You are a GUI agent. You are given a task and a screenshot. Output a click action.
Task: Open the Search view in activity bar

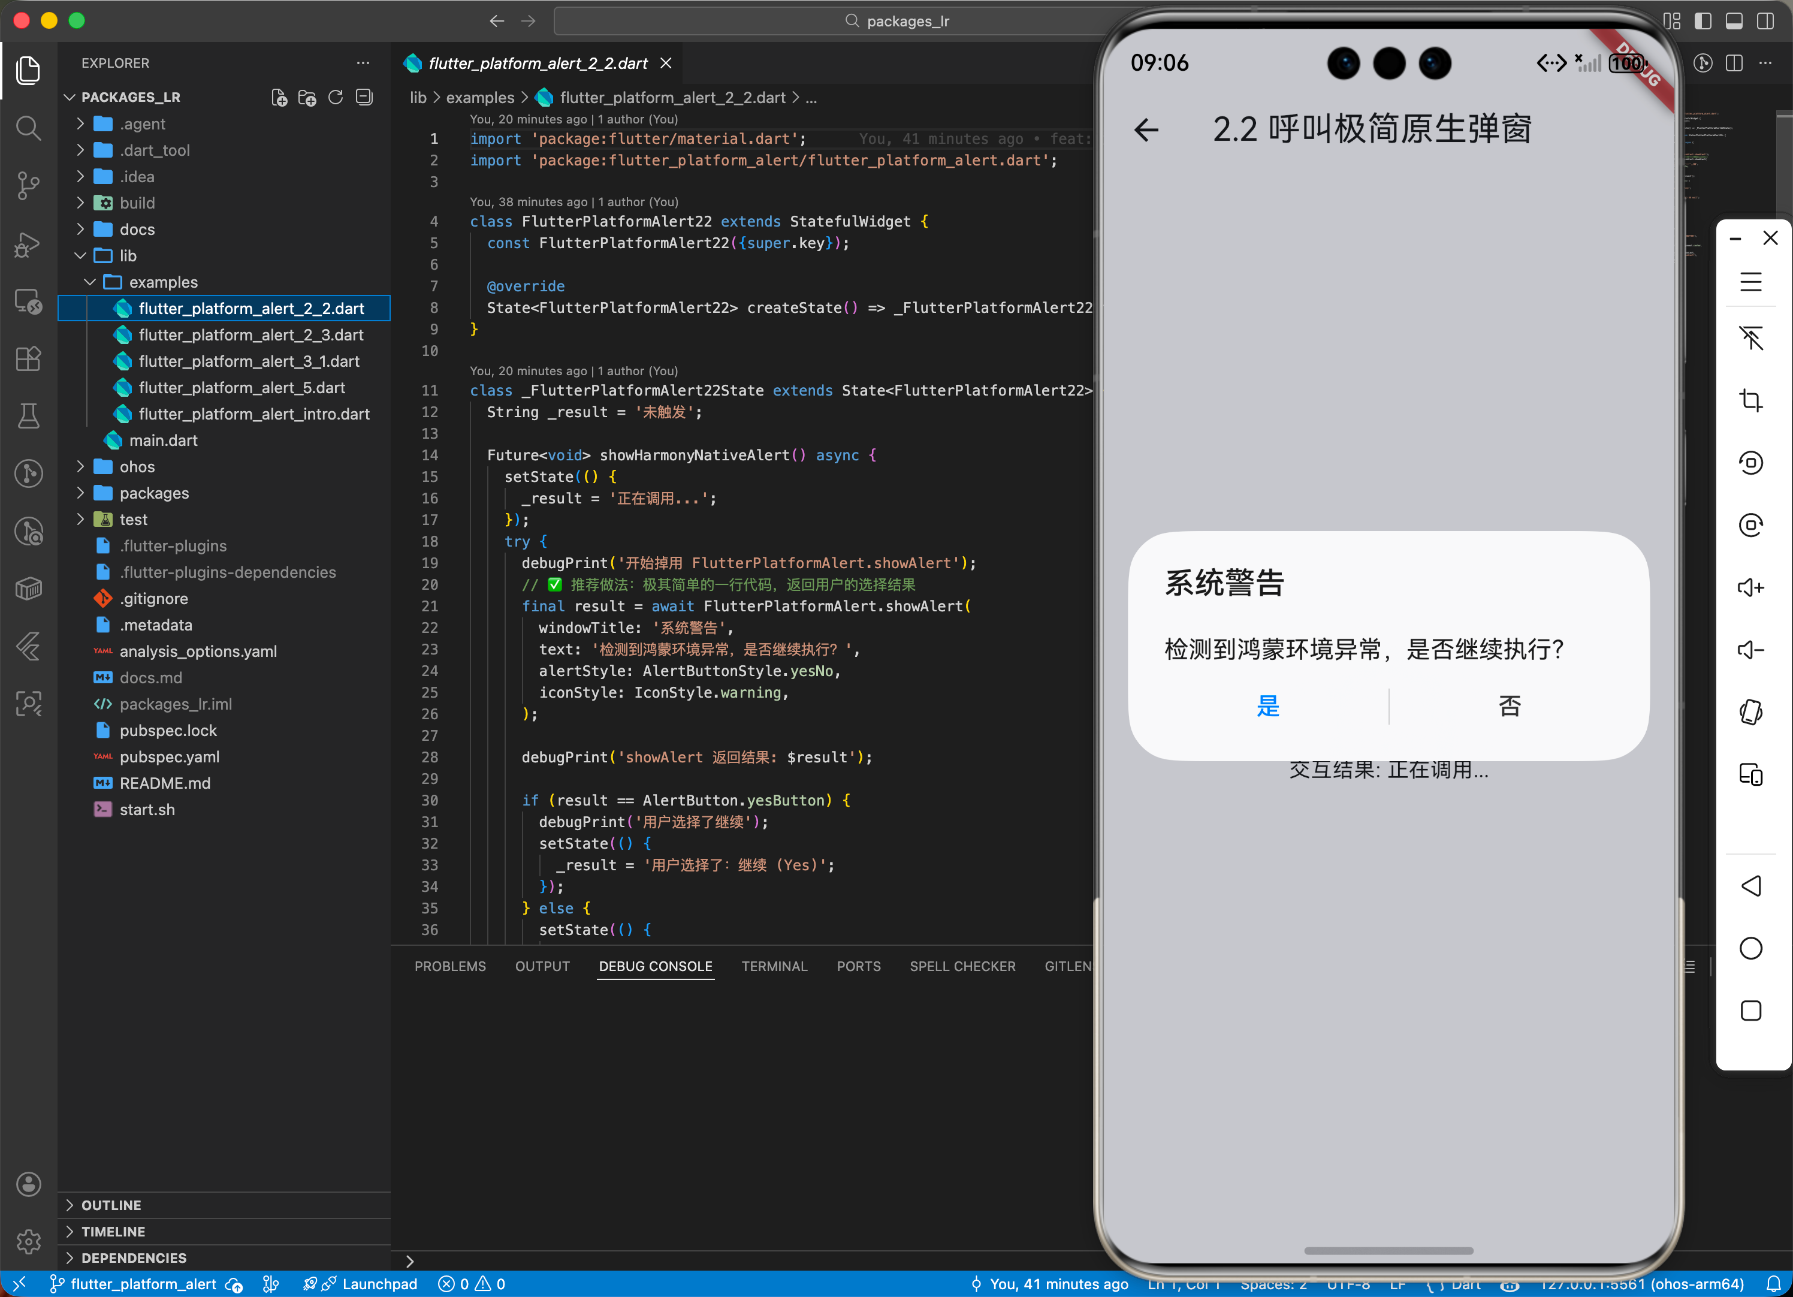(28, 127)
